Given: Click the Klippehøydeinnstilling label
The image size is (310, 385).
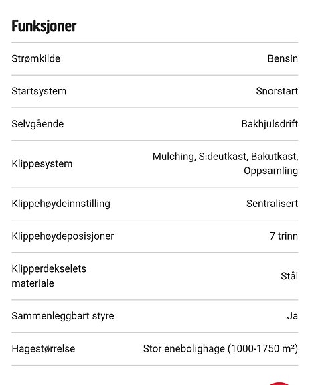Looking at the screenshot, I should [61, 204].
